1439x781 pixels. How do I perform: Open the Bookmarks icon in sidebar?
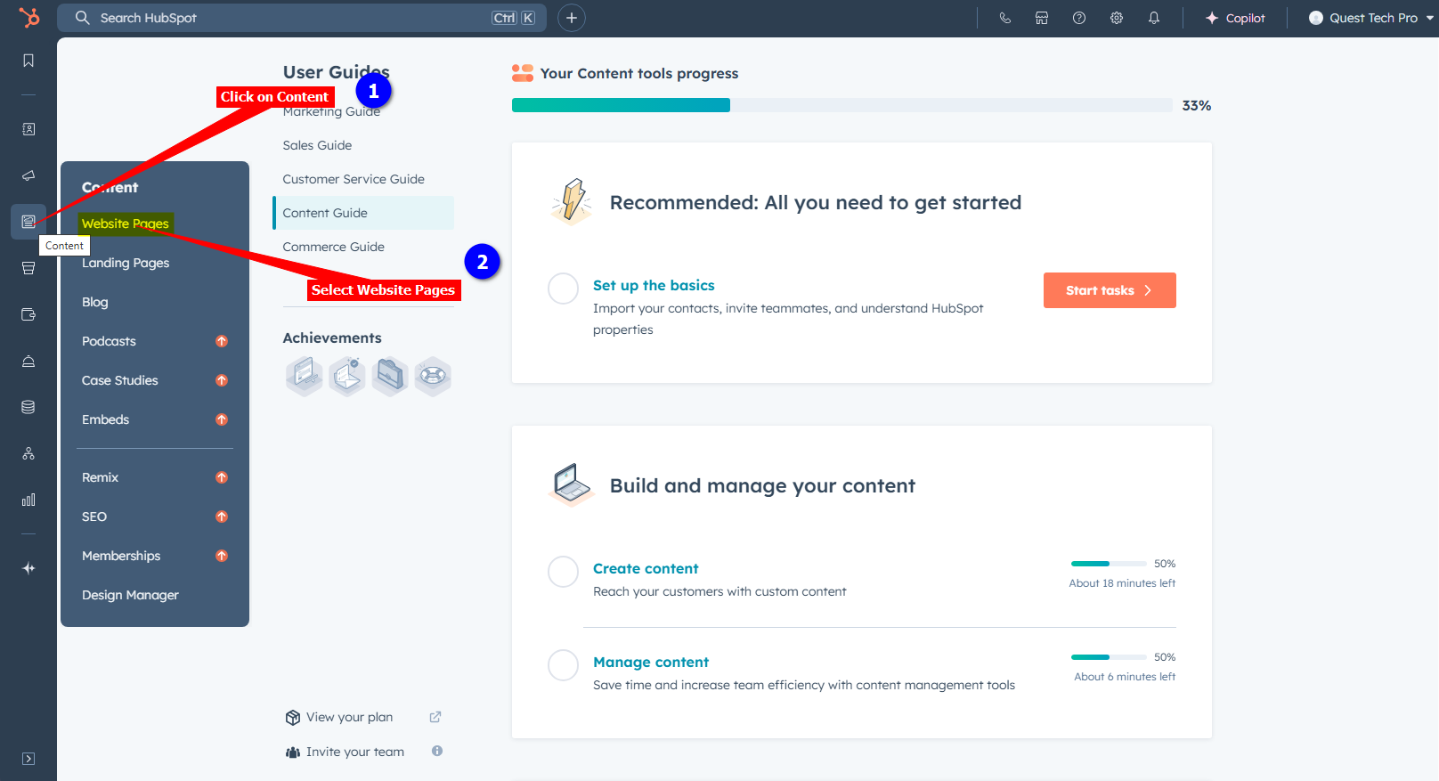pyautogui.click(x=28, y=61)
